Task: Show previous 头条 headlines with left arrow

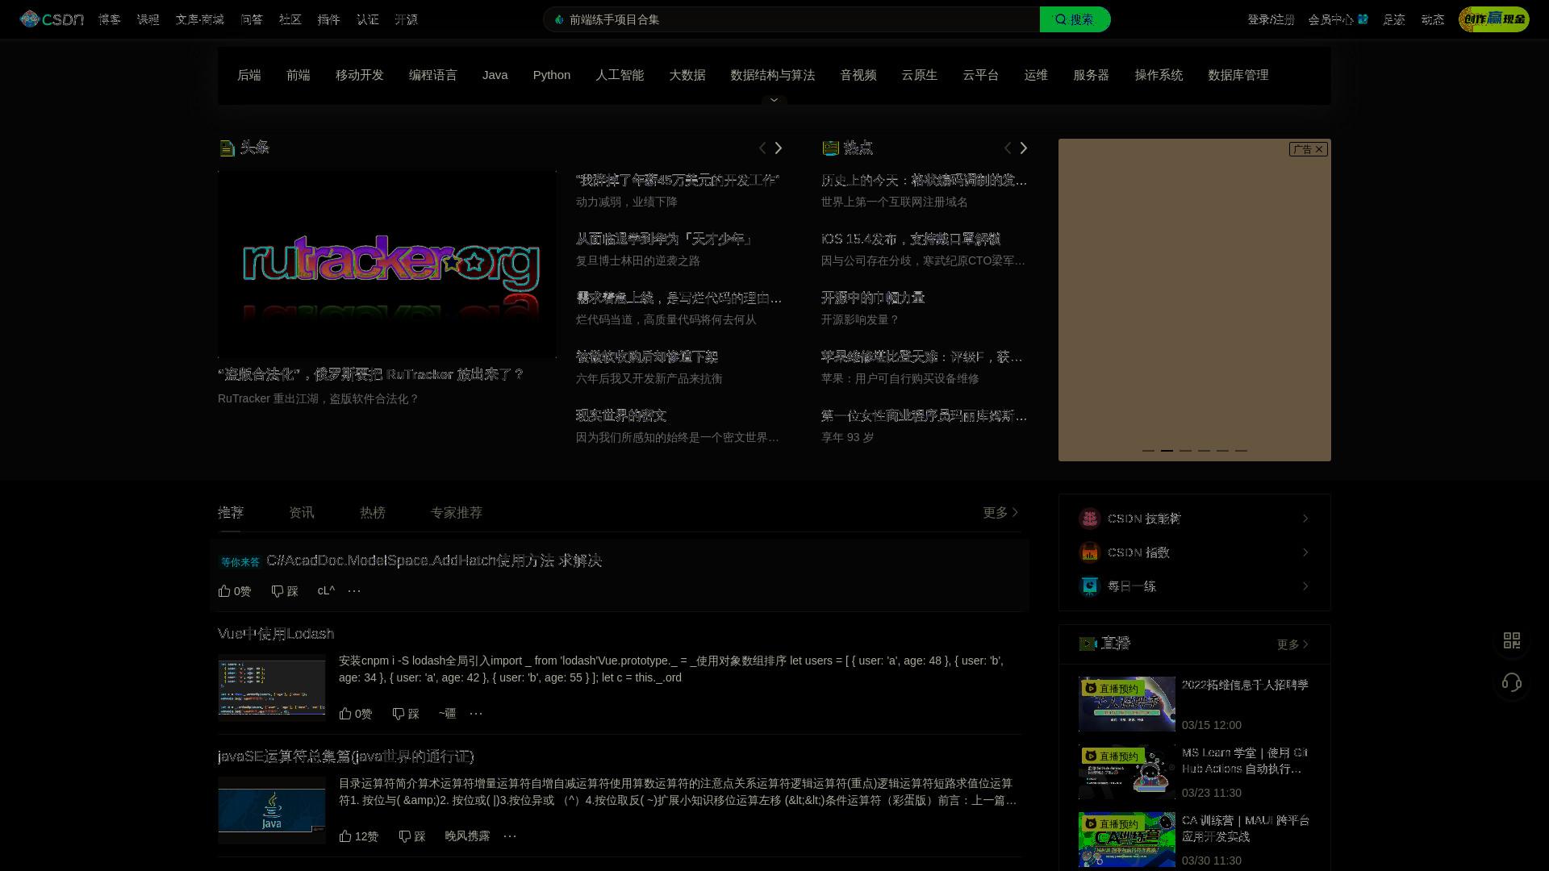Action: pos(762,148)
